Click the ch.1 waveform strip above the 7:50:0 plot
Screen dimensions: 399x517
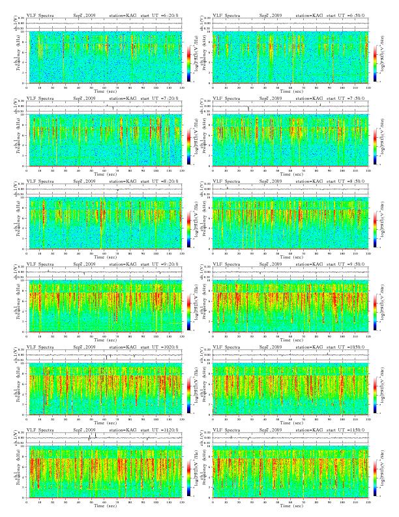[x=291, y=106]
